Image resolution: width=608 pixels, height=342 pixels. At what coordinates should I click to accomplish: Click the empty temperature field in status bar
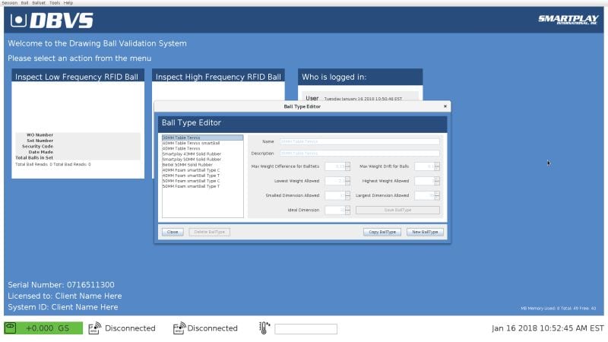(306, 329)
